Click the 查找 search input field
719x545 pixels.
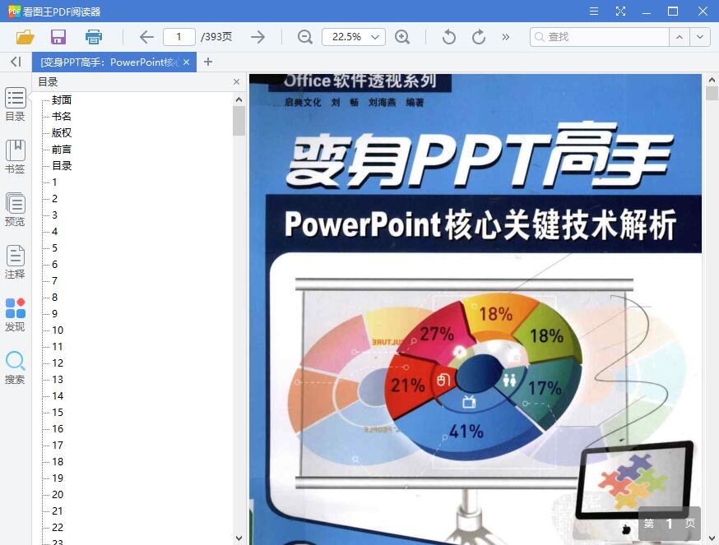click(x=600, y=37)
